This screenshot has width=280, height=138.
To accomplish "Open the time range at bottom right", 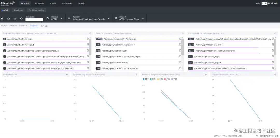I will click(228, 136).
